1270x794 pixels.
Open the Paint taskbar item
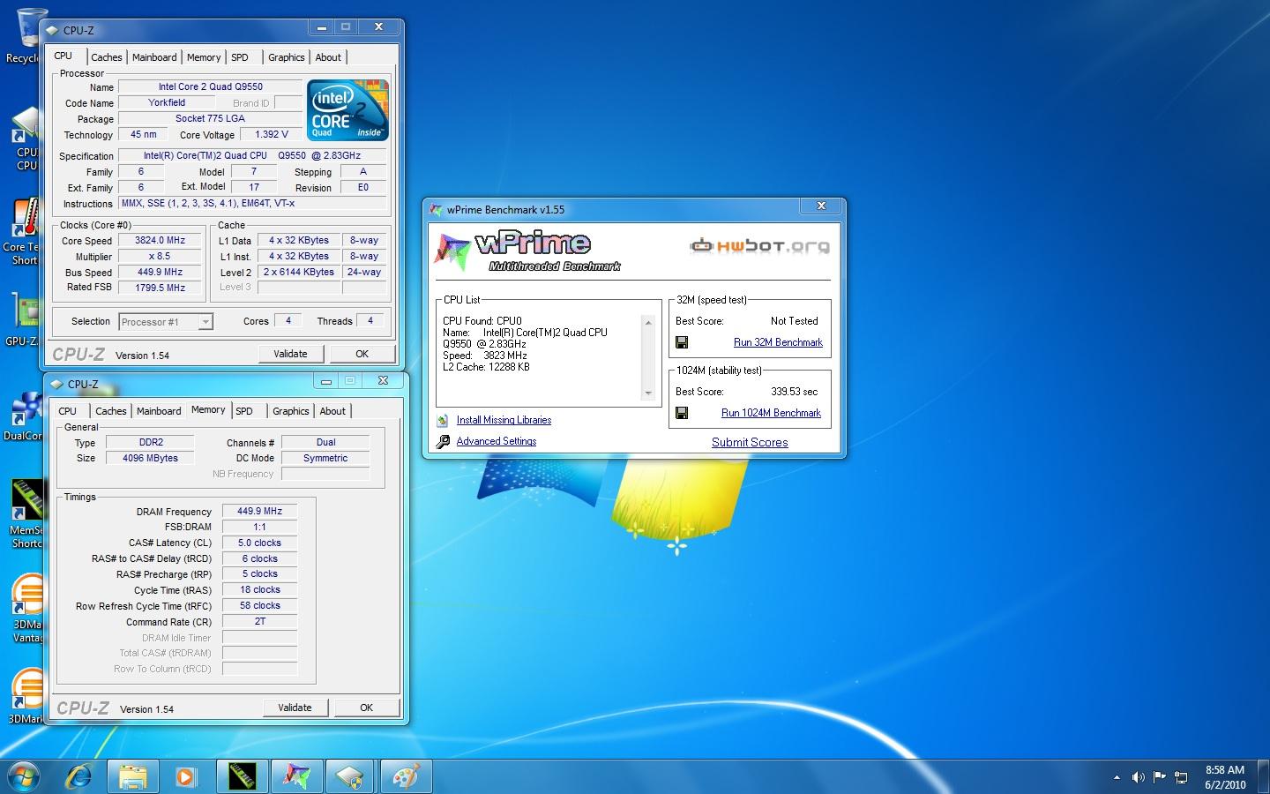pos(405,776)
